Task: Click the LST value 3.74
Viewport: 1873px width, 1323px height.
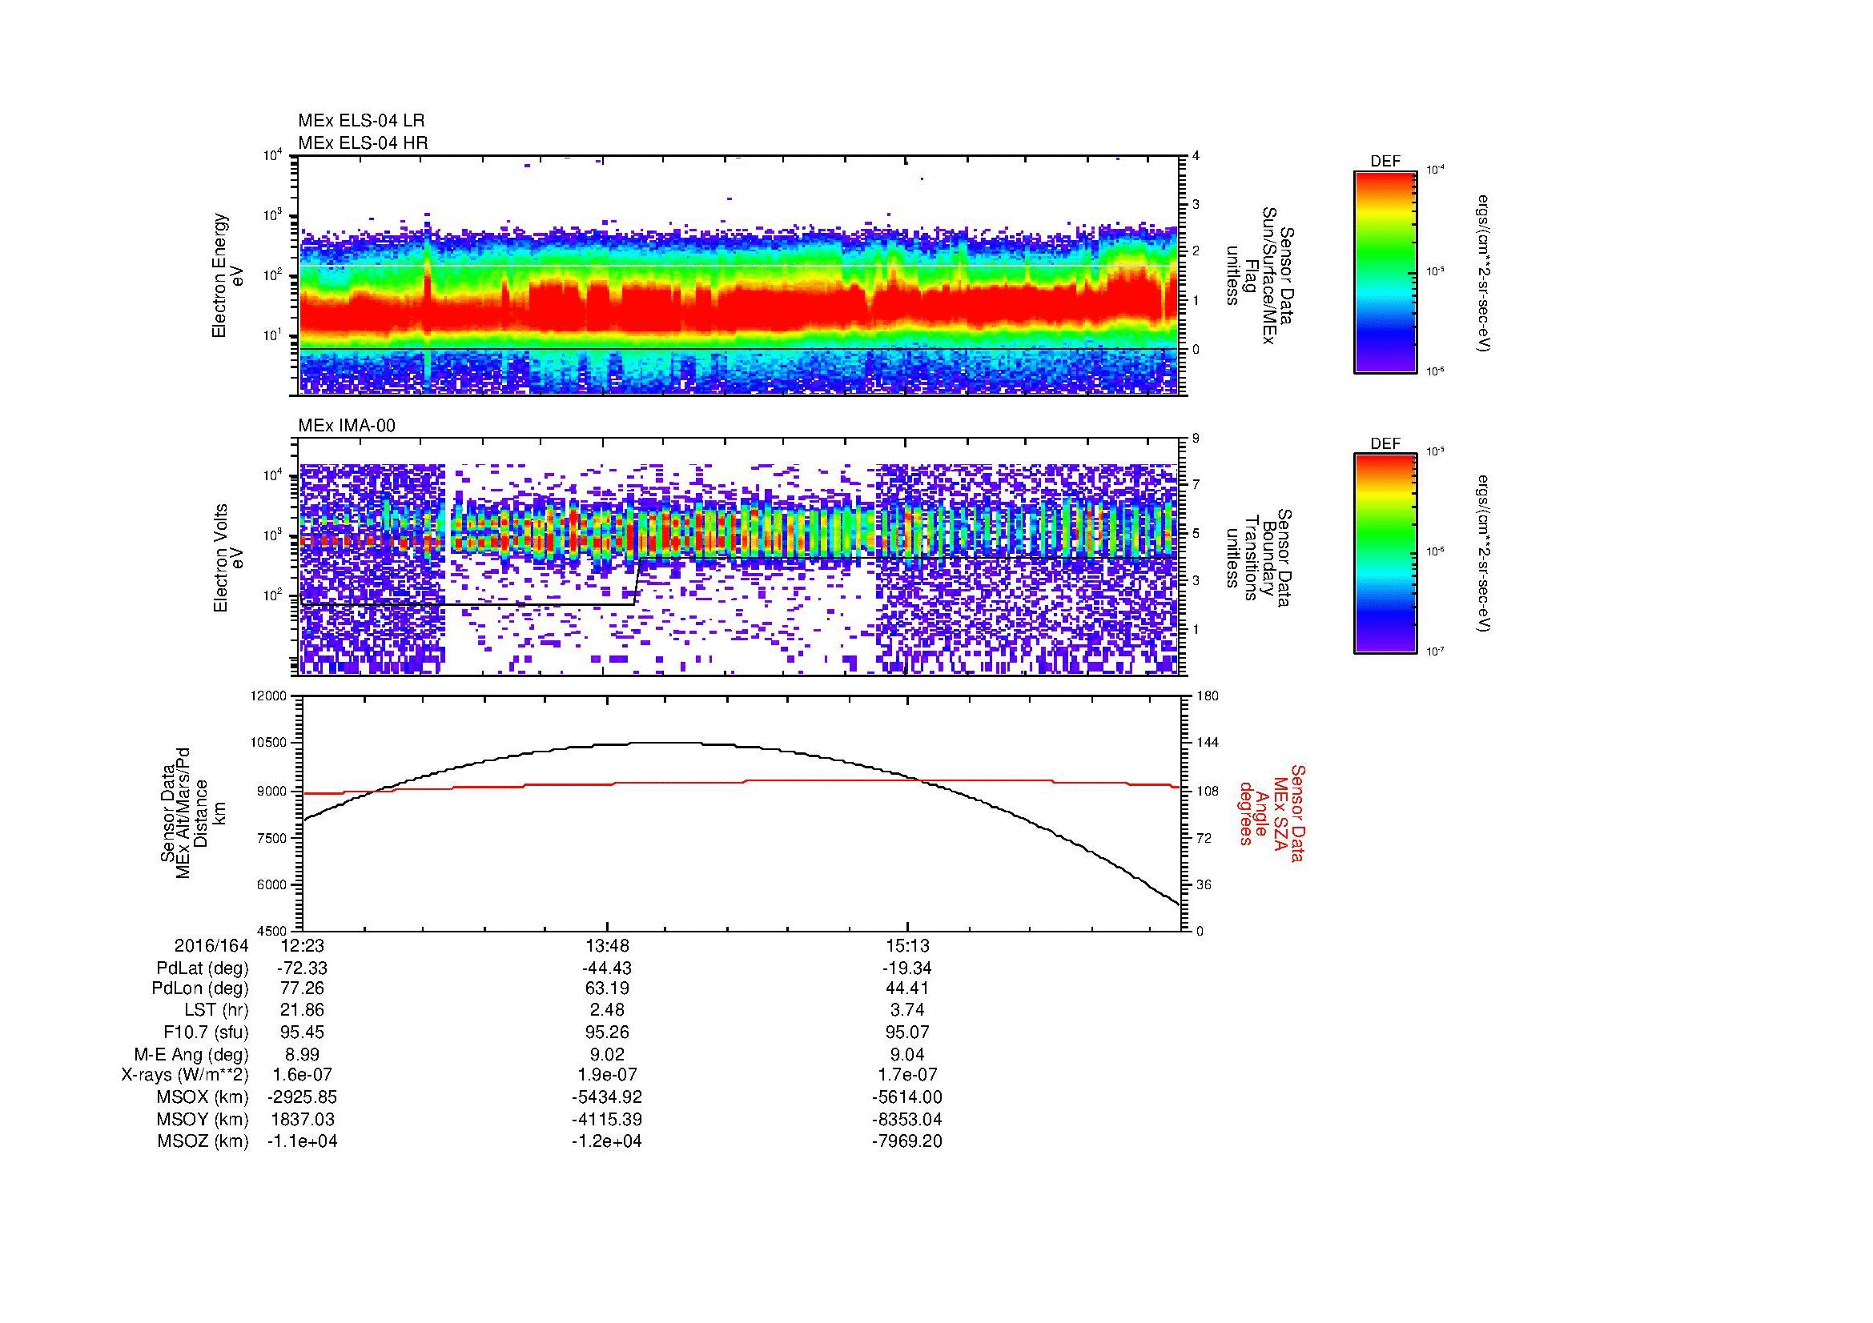Action: click(x=906, y=1010)
